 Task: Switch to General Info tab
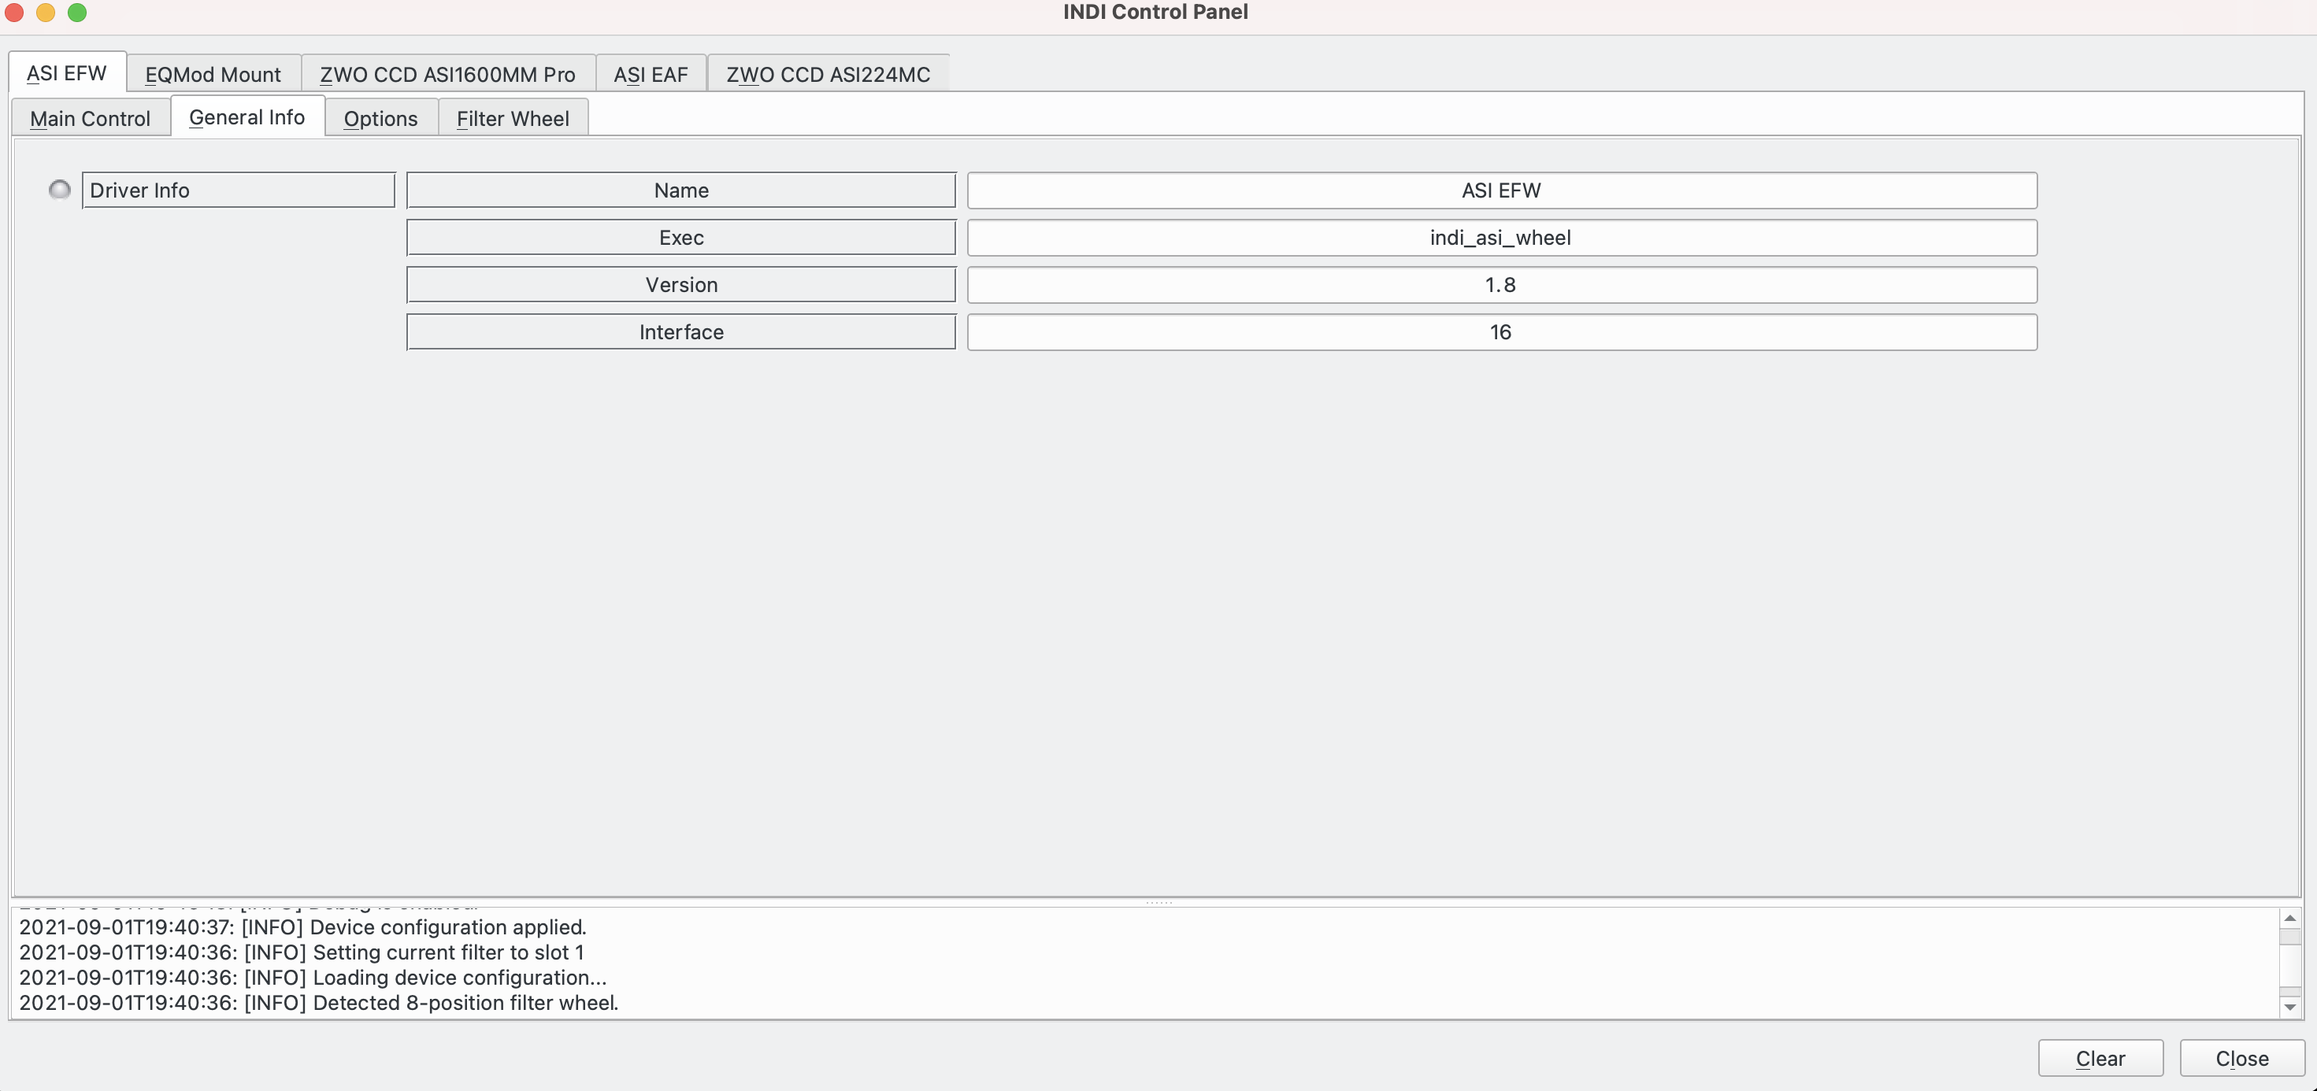click(x=247, y=115)
